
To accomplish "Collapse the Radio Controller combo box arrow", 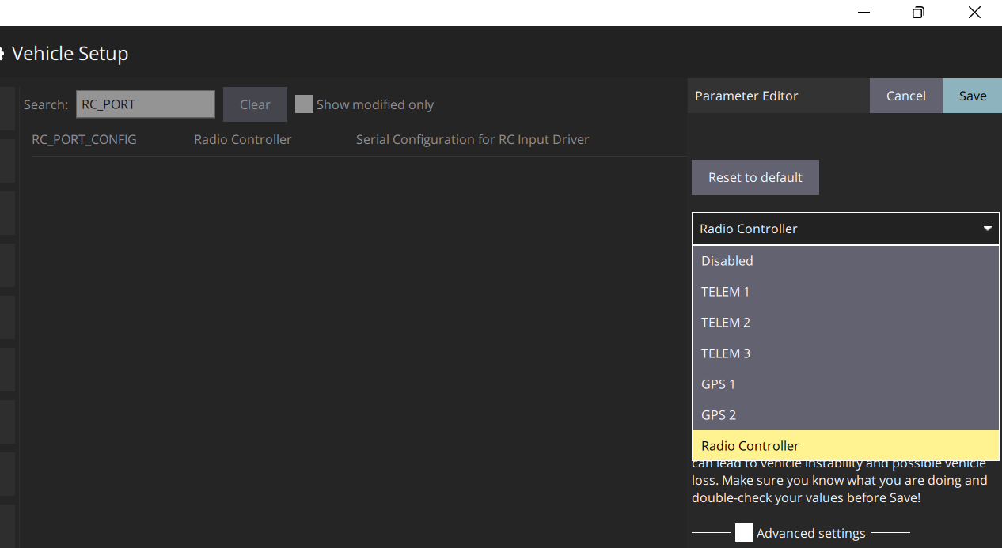I will coord(988,229).
